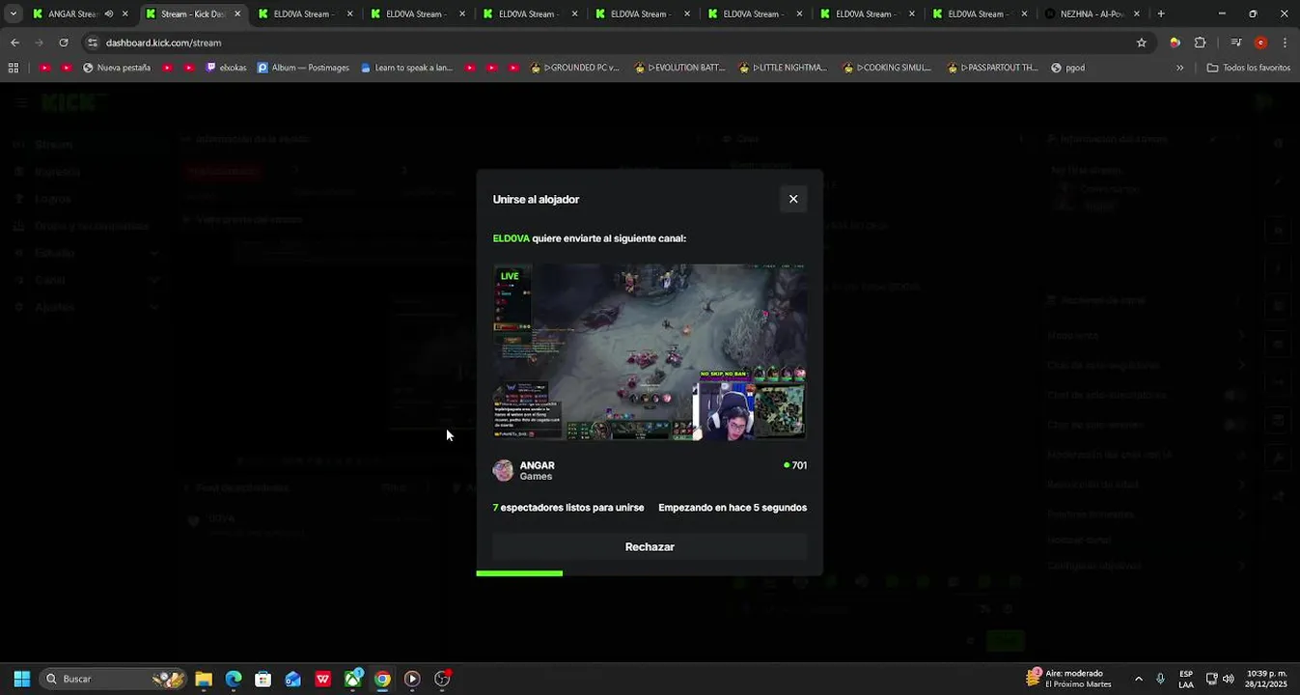Click '7 espectadores listos para unirse' text
Image resolution: width=1300 pixels, height=695 pixels.
567,508
